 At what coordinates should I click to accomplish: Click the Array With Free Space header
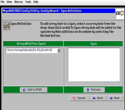33,44
